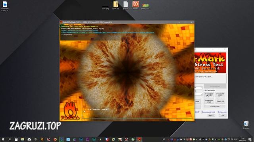Viewport: 254px width, 142px height.
Task: Run Preset 2160 (4K/UHD) benchmark
Action: pyautogui.click(x=209, y=95)
